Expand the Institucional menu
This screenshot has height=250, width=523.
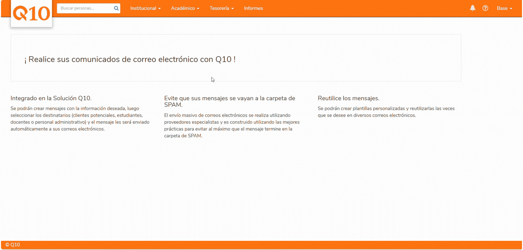(x=146, y=8)
